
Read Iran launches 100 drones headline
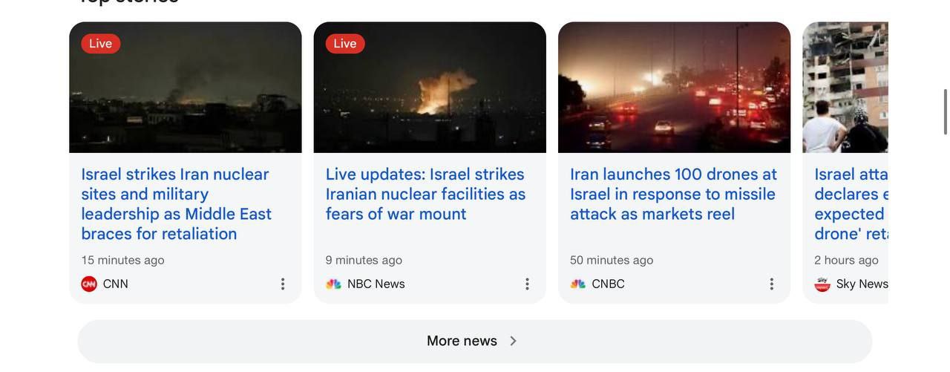coord(672,194)
